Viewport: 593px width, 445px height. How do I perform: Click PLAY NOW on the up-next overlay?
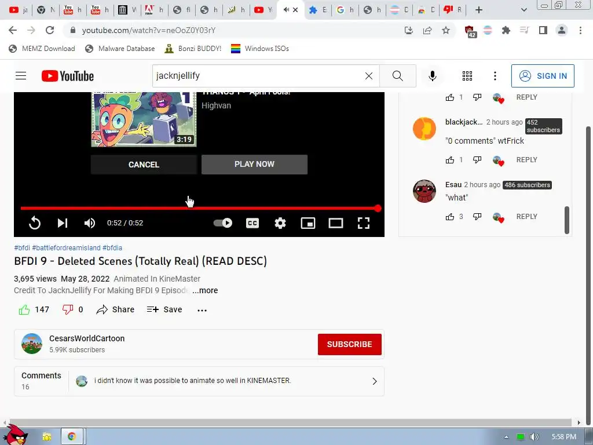click(255, 164)
